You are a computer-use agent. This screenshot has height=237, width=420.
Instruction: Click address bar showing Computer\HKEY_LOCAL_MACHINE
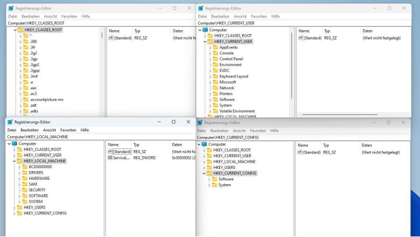tap(100, 137)
